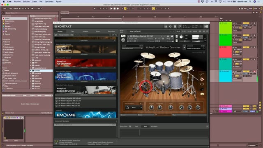
Task: Open Kontakt's save/load disk menu
Action: (166, 26)
